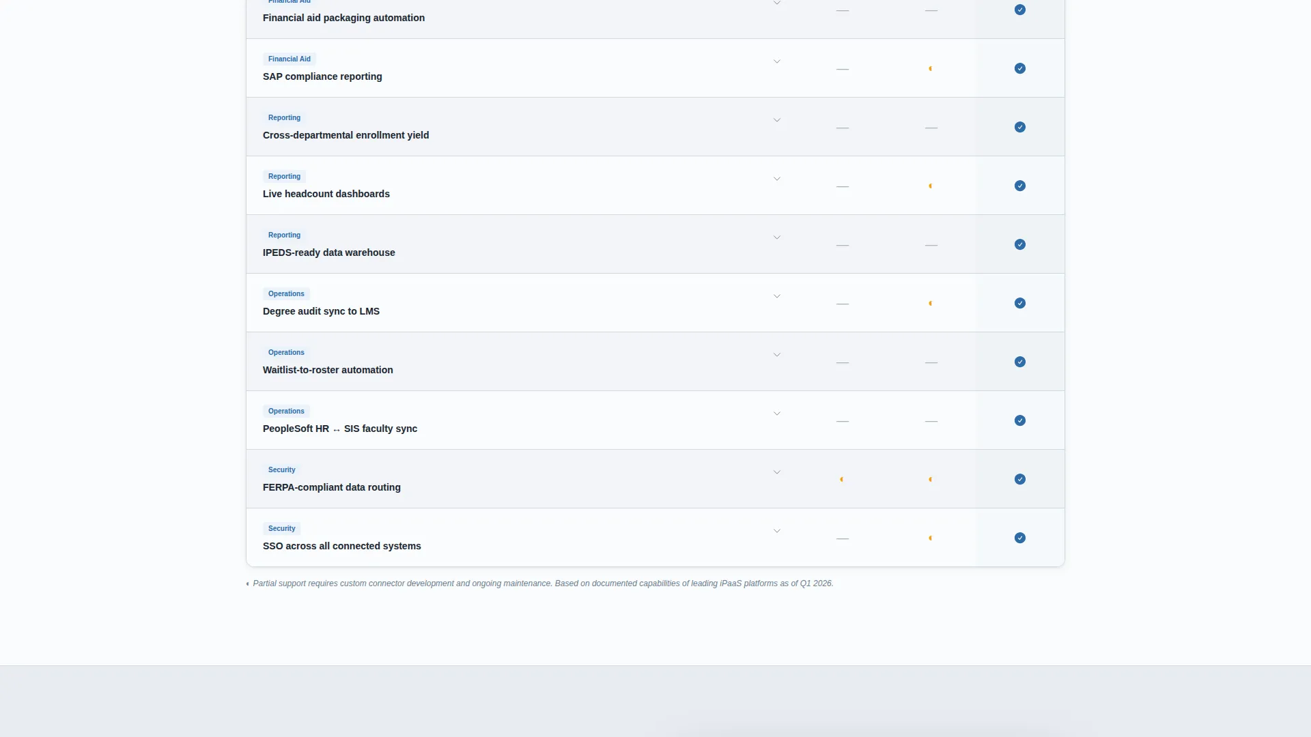Select the 'Waitlist-to-roster automation' title
1311x737 pixels.
[x=328, y=370]
